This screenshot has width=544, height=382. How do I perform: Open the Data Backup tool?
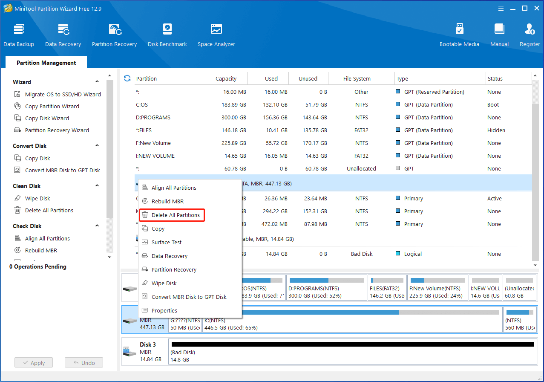pyautogui.click(x=19, y=35)
